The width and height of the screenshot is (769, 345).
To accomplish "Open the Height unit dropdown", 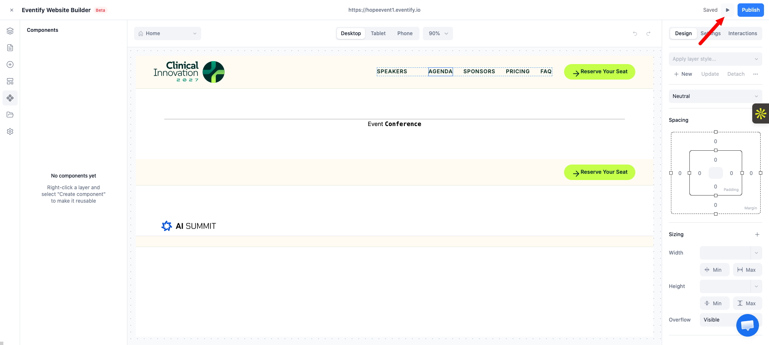I will tap(756, 286).
